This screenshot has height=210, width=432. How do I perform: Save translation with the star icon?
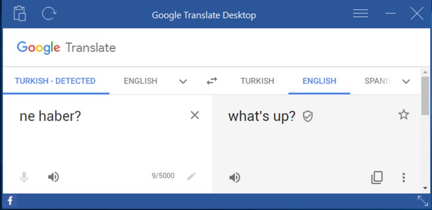pyautogui.click(x=403, y=114)
